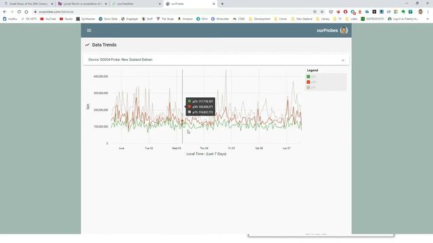Open the Development bookmarks folder
433x243 pixels.
[x=260, y=19]
